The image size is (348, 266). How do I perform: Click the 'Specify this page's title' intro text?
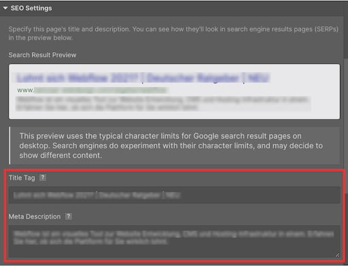[x=173, y=33]
